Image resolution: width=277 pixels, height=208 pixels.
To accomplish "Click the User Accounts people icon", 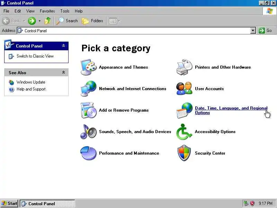I will point(185,89).
